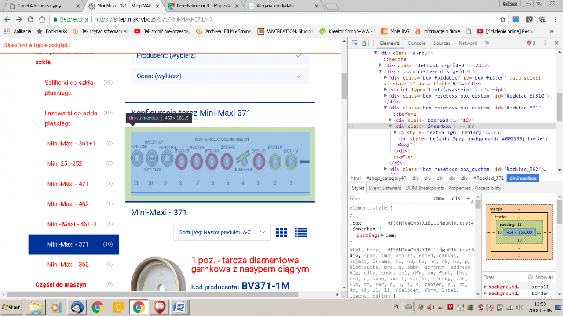Open the Accessibility tab
Screen dimensions: 563x316
click(488, 188)
